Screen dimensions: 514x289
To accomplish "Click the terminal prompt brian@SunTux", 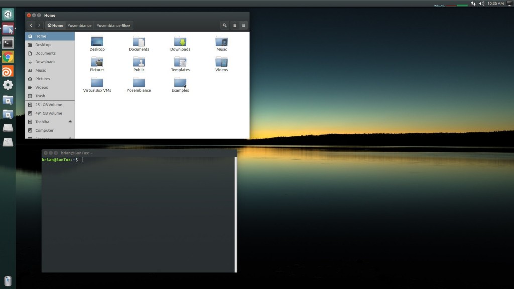I will (x=56, y=160).
